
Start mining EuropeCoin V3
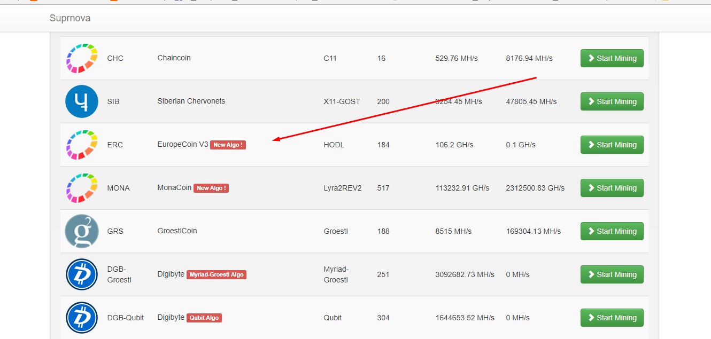[x=612, y=145]
